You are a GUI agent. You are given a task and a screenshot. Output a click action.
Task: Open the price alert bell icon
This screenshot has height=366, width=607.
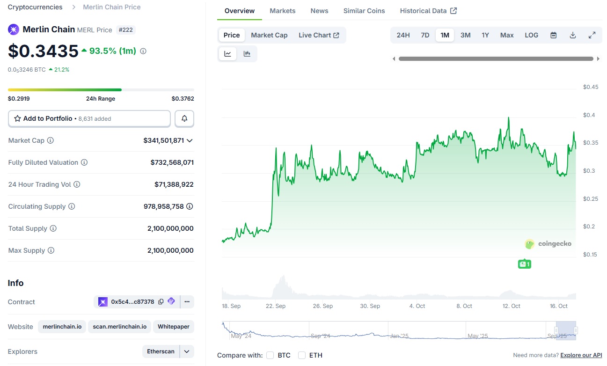point(184,119)
